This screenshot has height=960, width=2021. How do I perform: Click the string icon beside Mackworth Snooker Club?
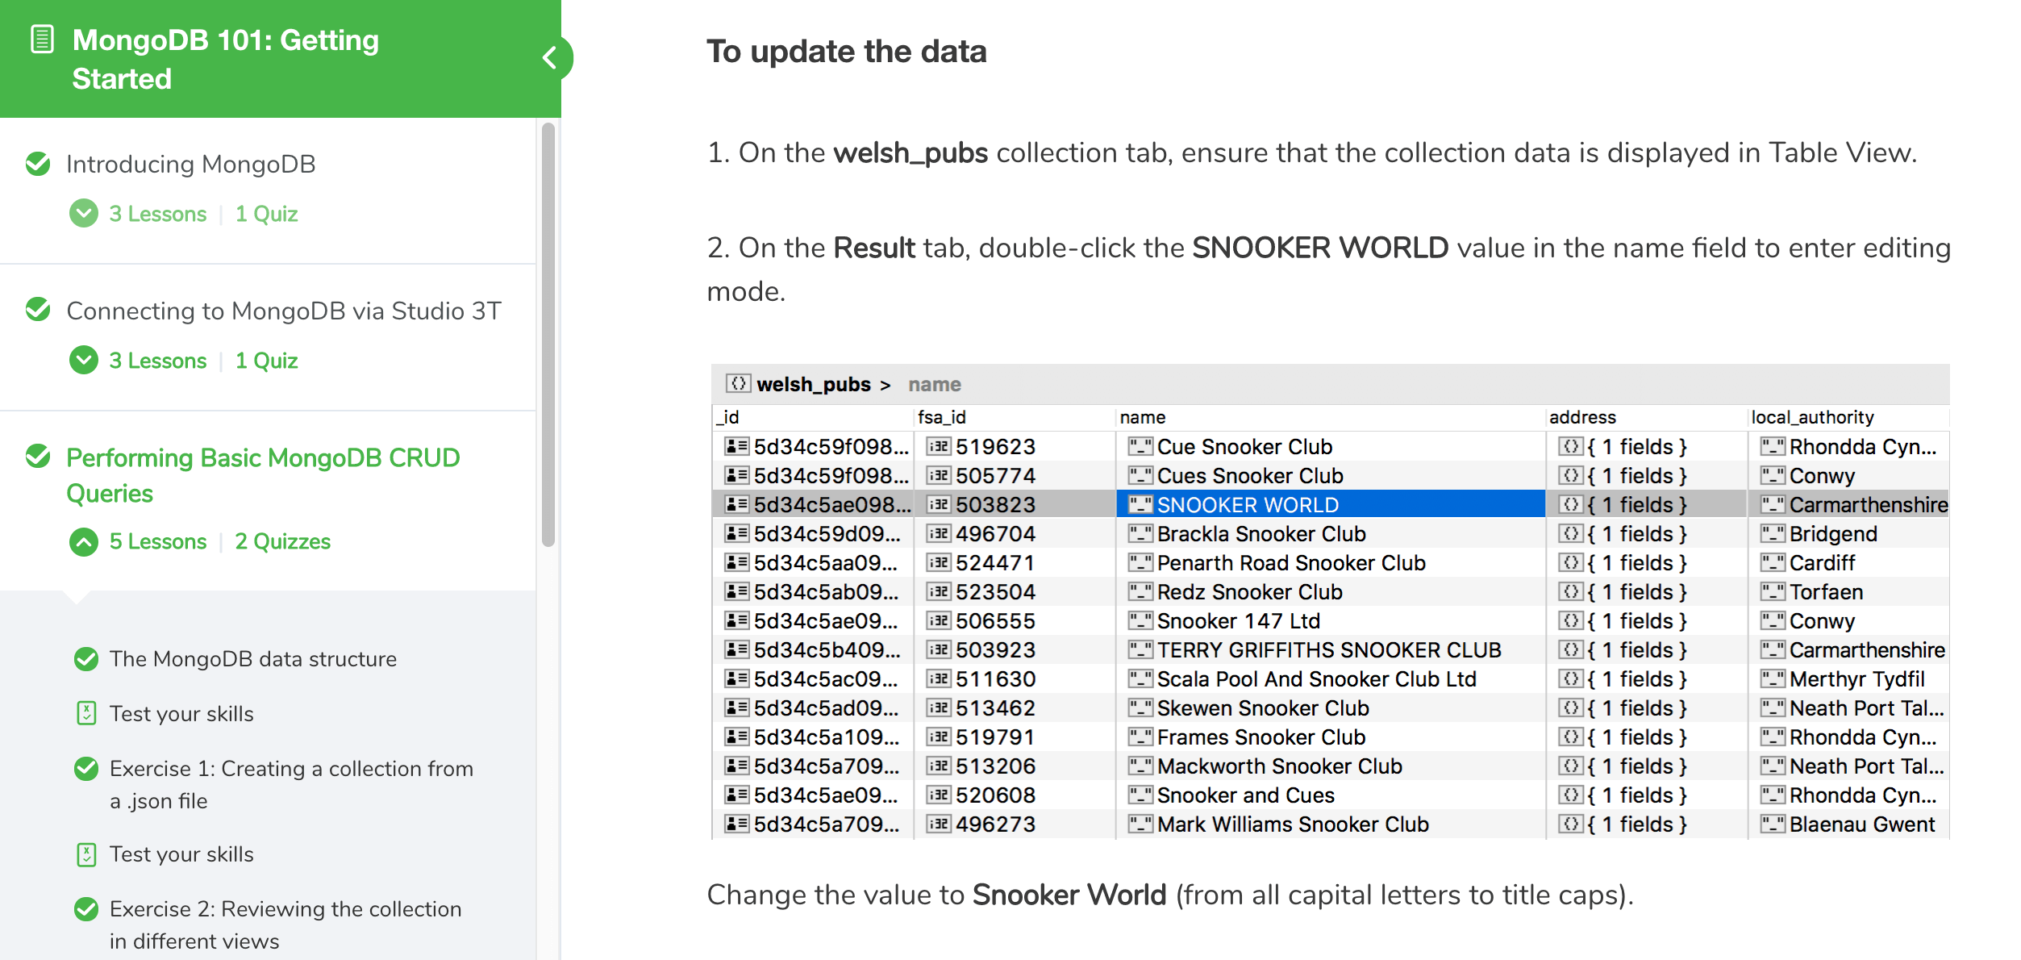1140,766
